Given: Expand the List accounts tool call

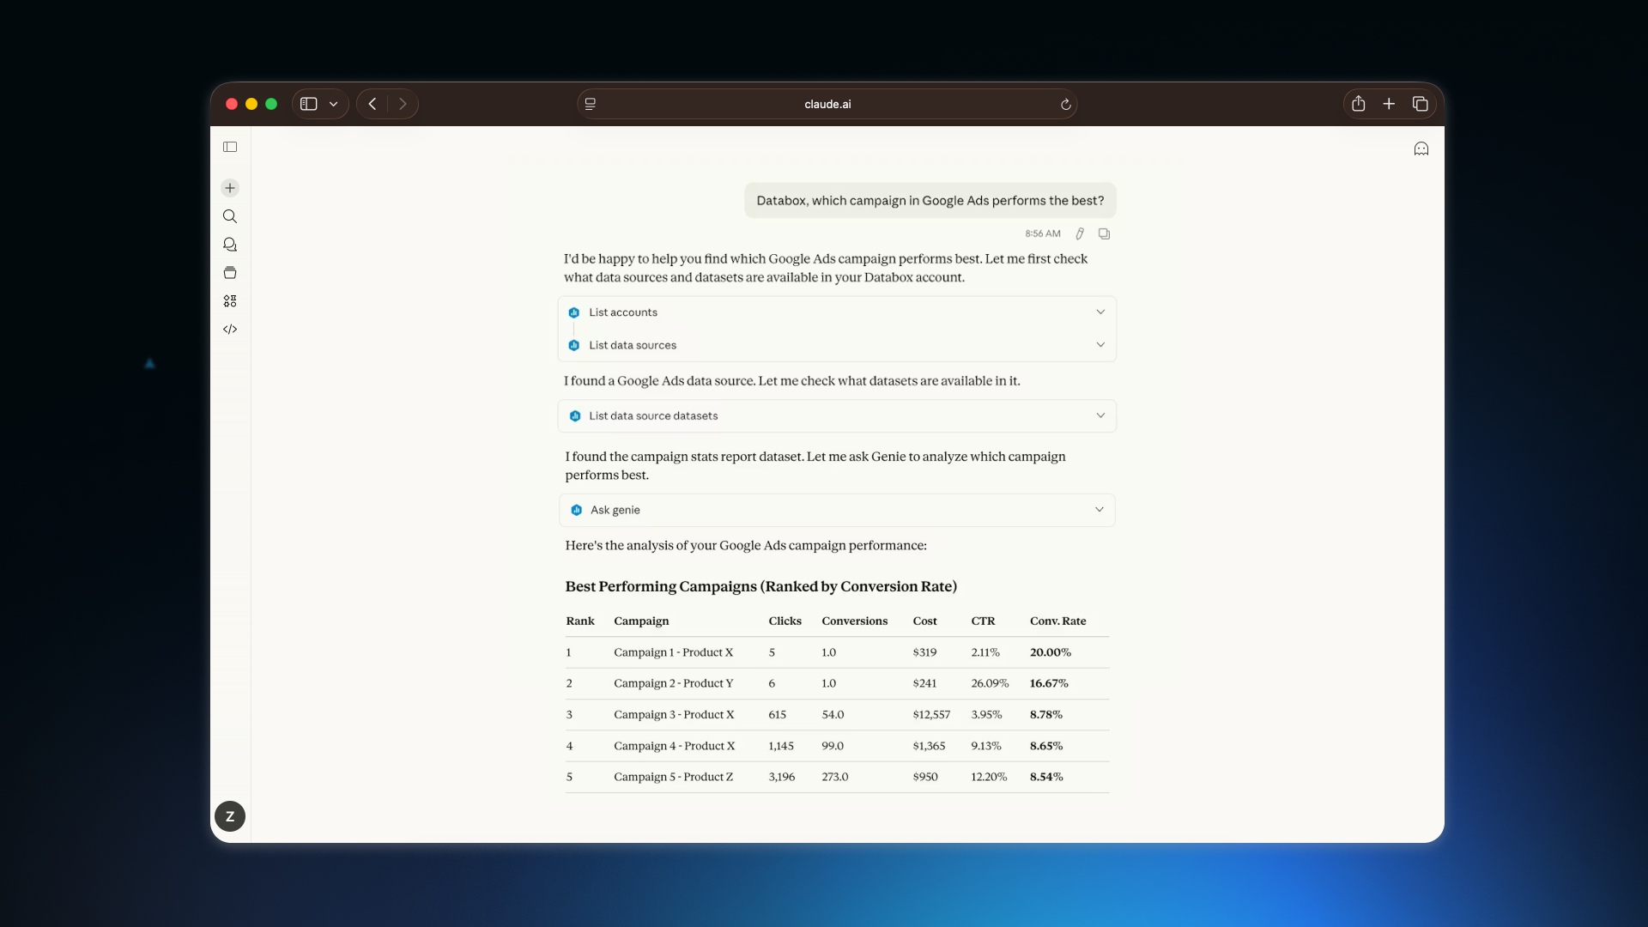Looking at the screenshot, I should click(1100, 312).
